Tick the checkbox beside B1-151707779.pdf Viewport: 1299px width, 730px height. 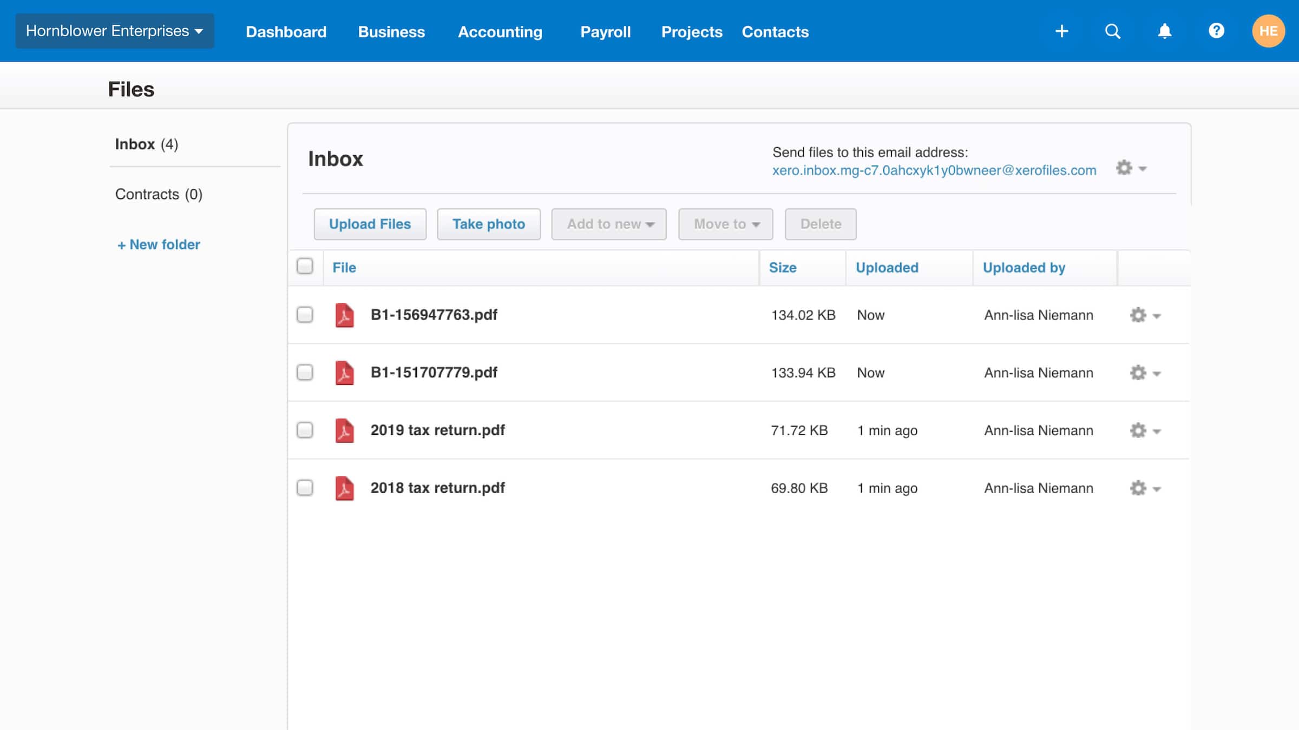point(305,373)
